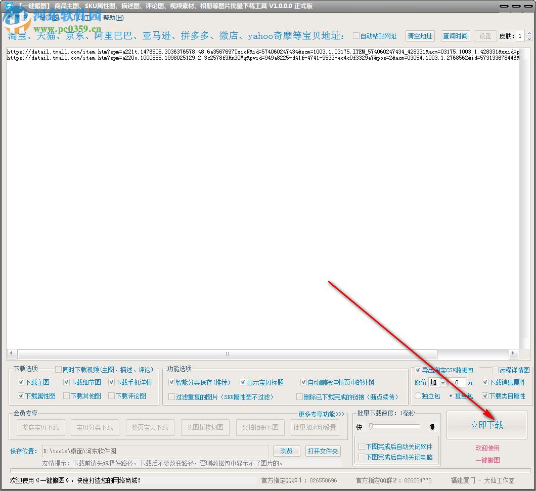The height and width of the screenshot is (491, 536).
Task: Click the 打开文件夹 button
Action: pos(323,452)
